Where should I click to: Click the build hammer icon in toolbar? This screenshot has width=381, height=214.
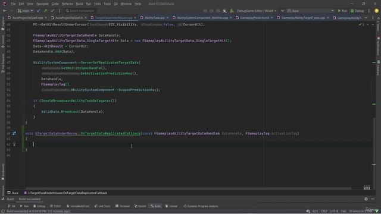pyautogui.click(x=232, y=11)
